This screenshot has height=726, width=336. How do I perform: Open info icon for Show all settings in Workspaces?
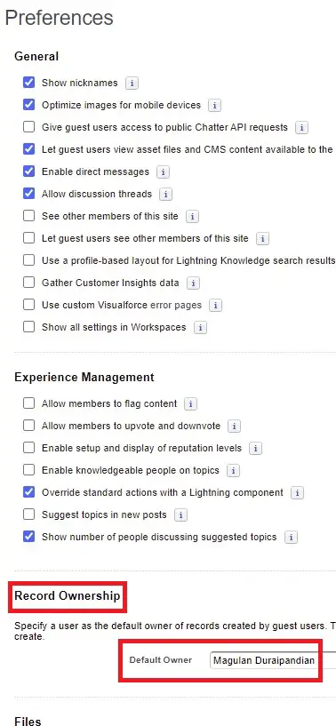click(200, 328)
